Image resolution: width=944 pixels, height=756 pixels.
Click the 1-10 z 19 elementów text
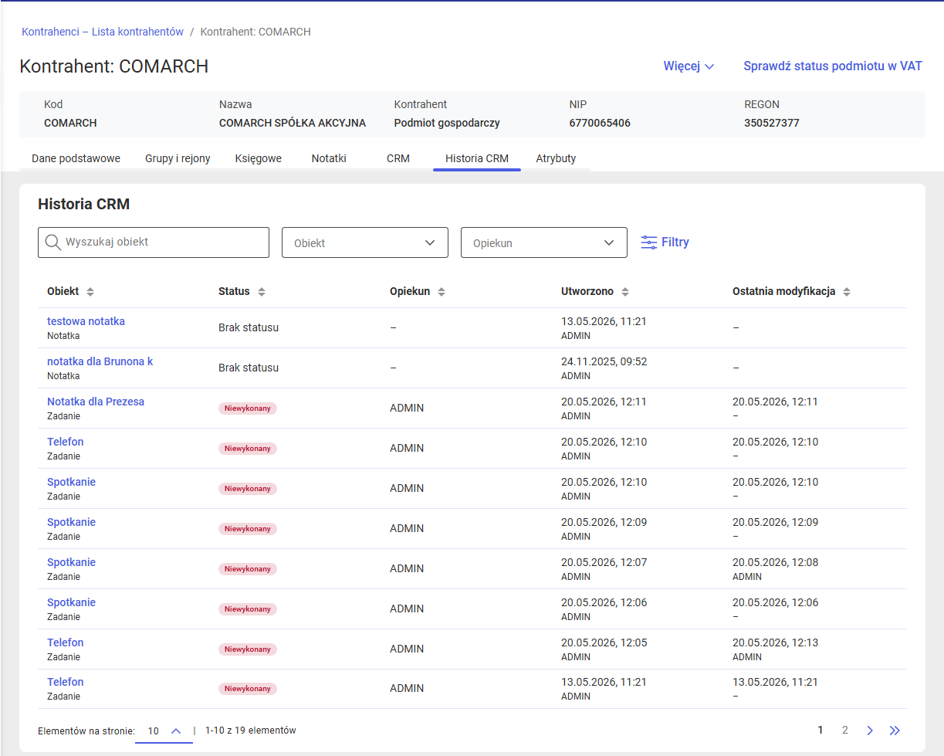point(251,731)
